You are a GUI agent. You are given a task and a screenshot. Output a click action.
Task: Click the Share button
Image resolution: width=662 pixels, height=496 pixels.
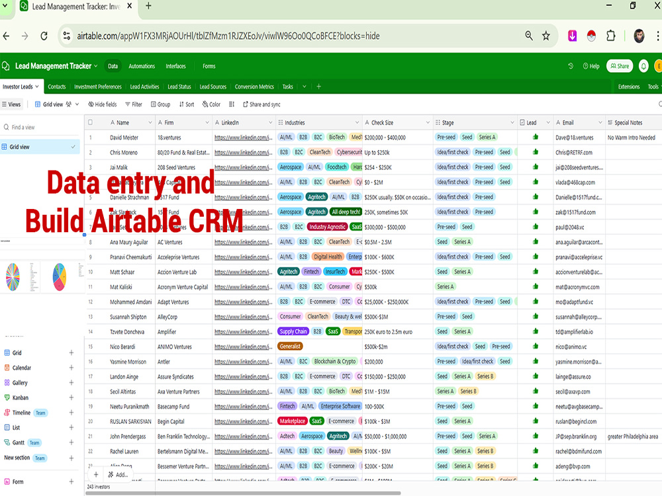[x=620, y=66]
